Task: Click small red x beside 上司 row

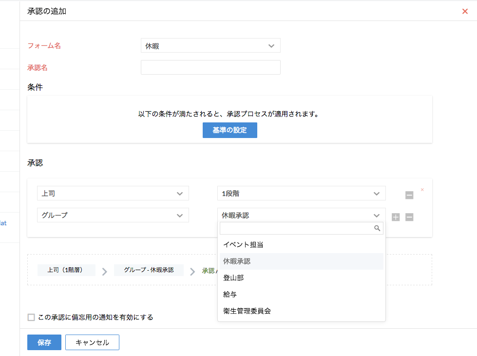Action: (422, 190)
